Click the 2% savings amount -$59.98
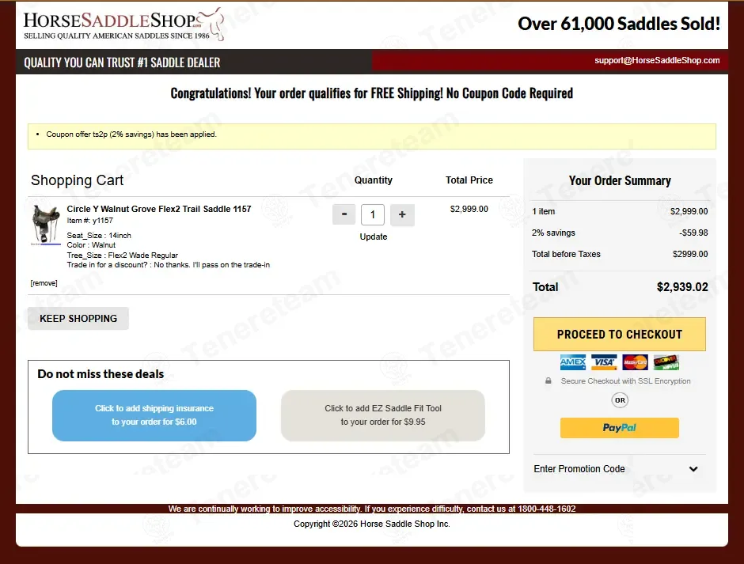Image resolution: width=744 pixels, height=564 pixels. 693,233
